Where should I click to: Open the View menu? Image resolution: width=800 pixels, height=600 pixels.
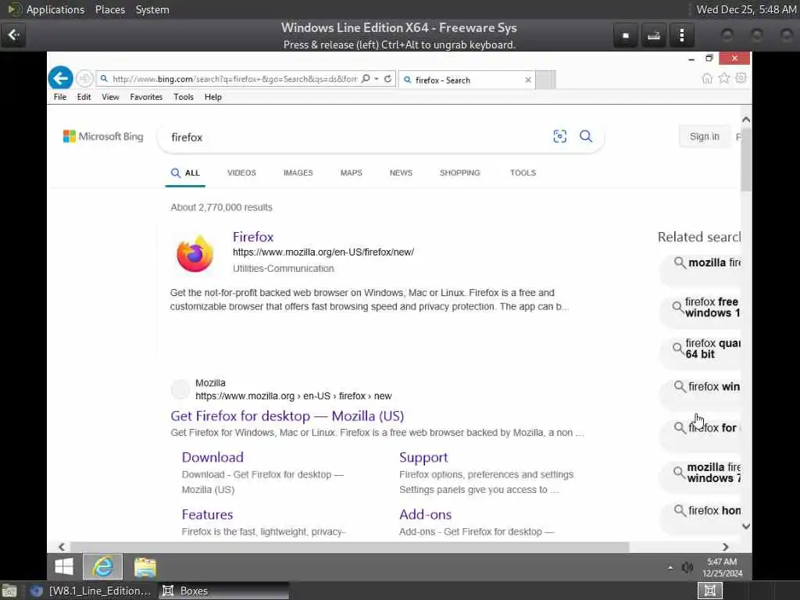click(110, 97)
